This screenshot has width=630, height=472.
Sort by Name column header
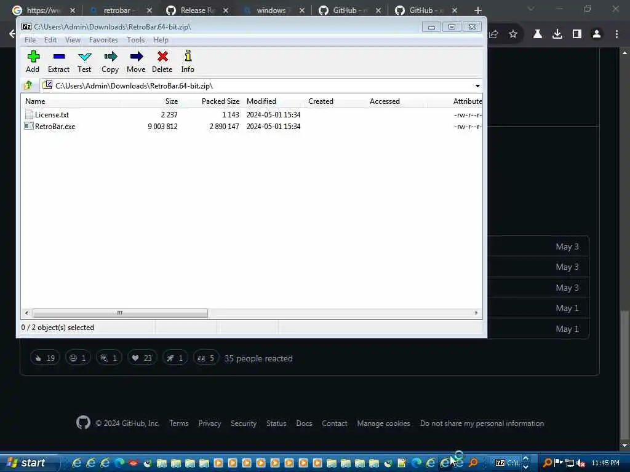71,101
